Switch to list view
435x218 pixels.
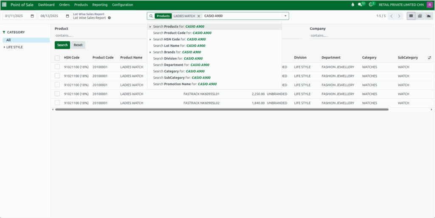pos(411,16)
